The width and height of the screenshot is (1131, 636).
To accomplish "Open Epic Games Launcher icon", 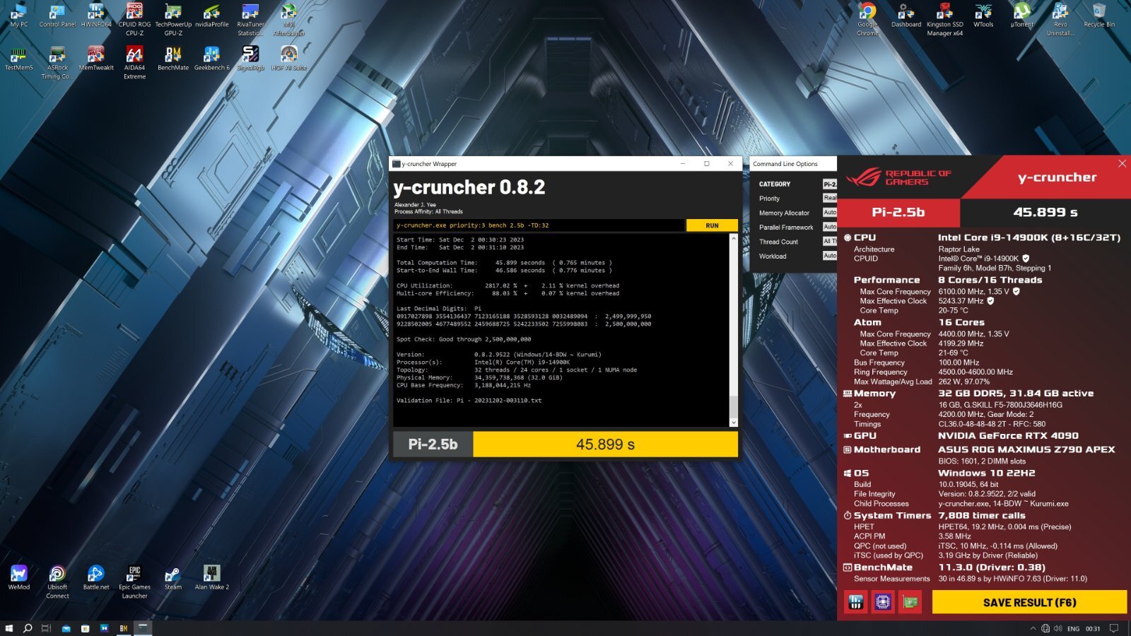I will coord(134,582).
